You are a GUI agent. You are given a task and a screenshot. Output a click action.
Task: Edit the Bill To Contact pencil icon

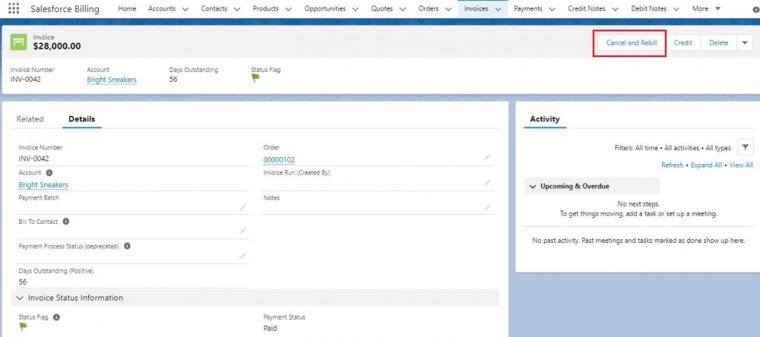(242, 231)
